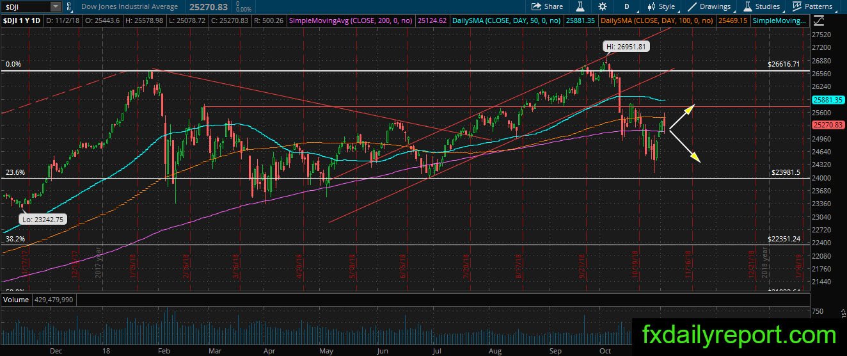
Task: Click the 27520 price axis value
Action: 822,35
